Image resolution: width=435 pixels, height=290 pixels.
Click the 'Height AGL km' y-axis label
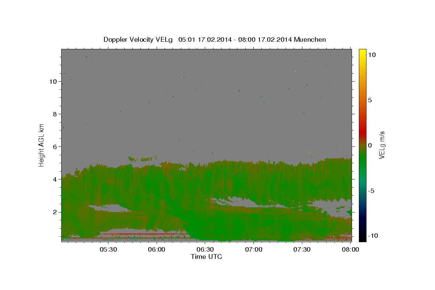tap(42, 145)
